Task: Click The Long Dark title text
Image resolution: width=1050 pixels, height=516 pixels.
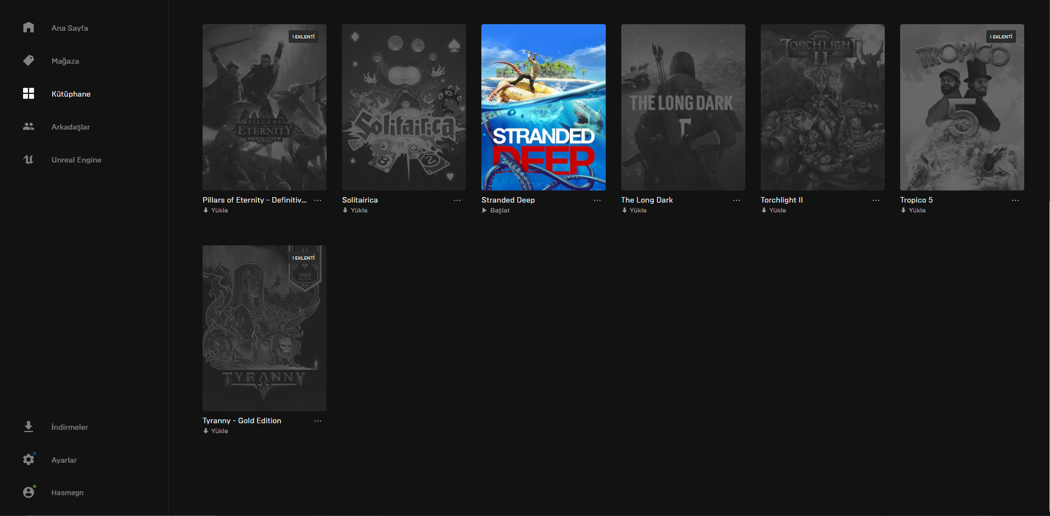Action: (647, 200)
